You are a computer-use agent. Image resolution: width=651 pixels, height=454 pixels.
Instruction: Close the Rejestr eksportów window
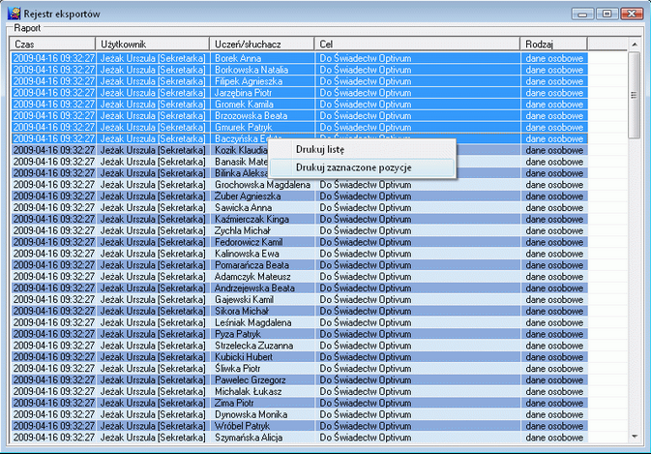pos(632,14)
